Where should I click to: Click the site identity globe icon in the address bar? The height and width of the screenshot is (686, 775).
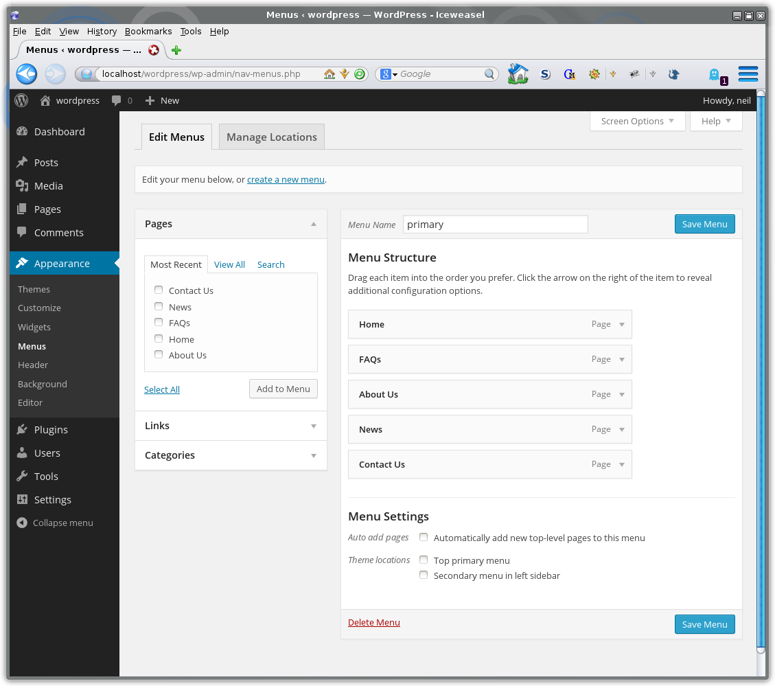click(x=86, y=74)
